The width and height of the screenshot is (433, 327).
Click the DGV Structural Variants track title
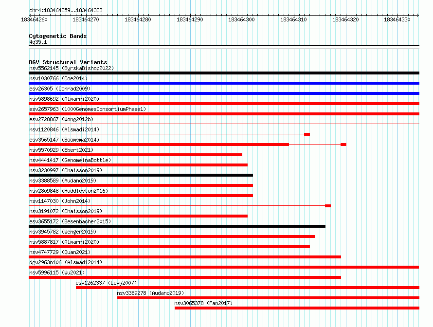pos(68,62)
